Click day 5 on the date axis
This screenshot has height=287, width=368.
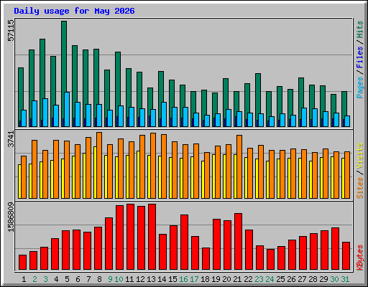67,279
